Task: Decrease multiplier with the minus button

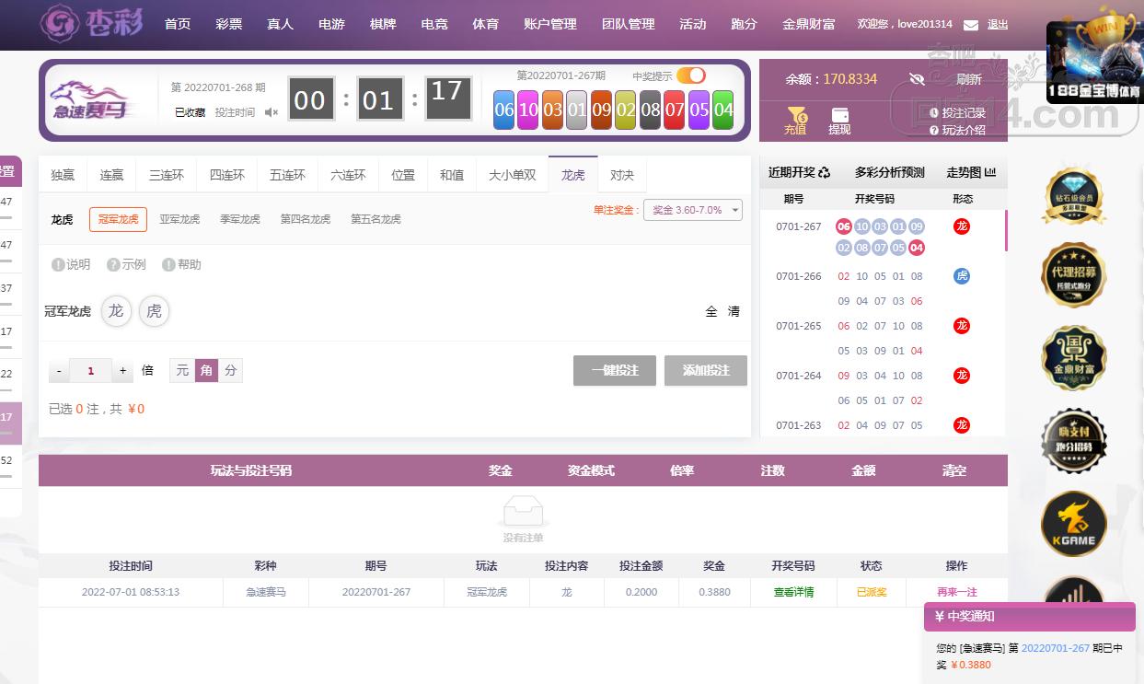Action: click(59, 371)
